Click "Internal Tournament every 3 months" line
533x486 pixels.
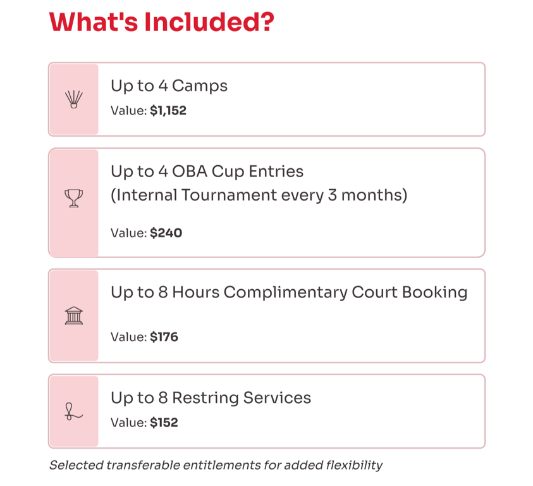pyautogui.click(x=259, y=195)
